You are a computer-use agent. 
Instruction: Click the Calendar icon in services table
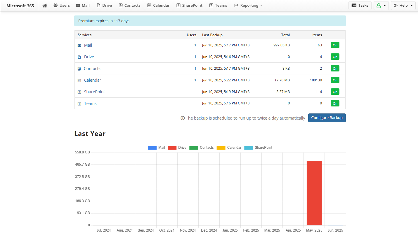[79, 80]
